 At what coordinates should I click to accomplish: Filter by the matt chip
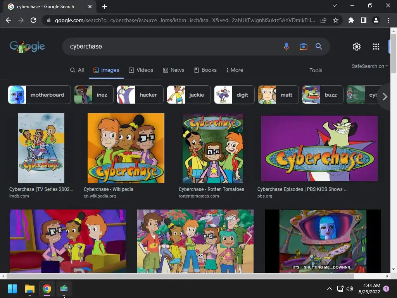point(278,95)
